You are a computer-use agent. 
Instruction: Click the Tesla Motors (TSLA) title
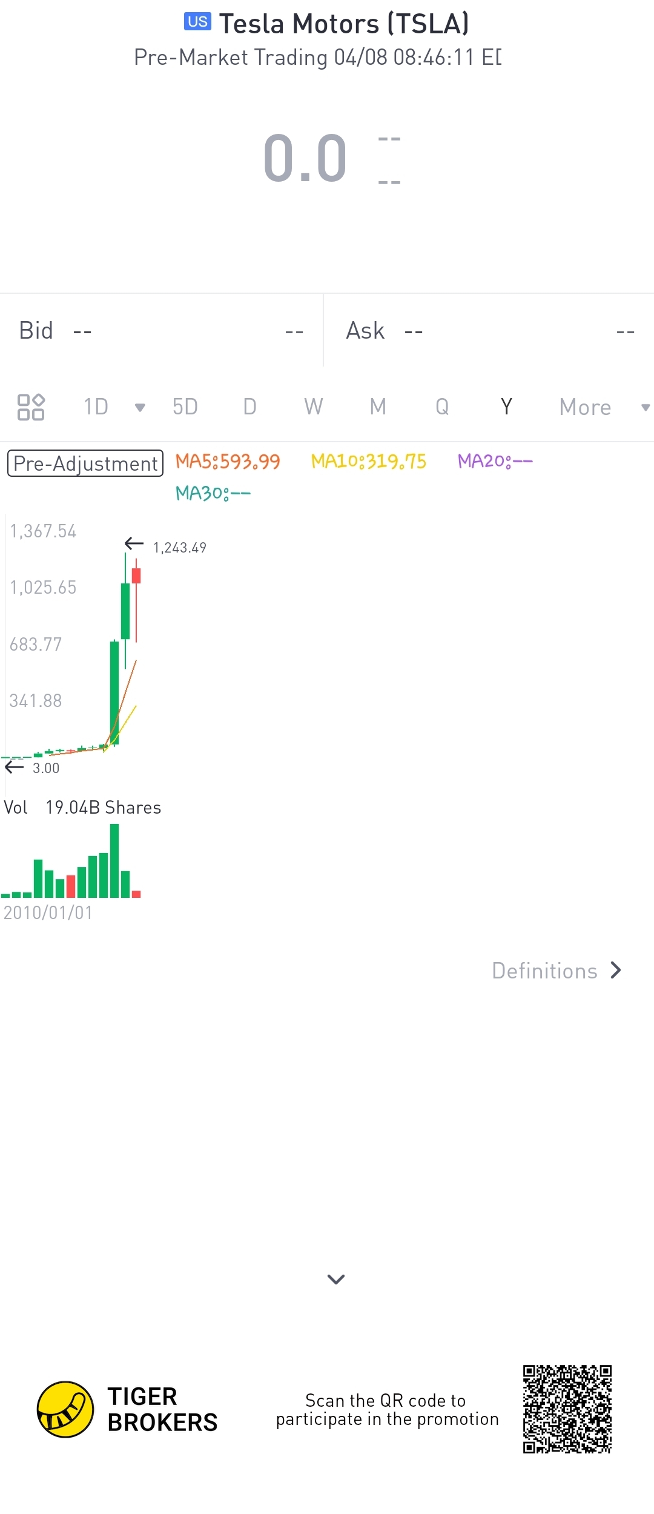click(344, 24)
